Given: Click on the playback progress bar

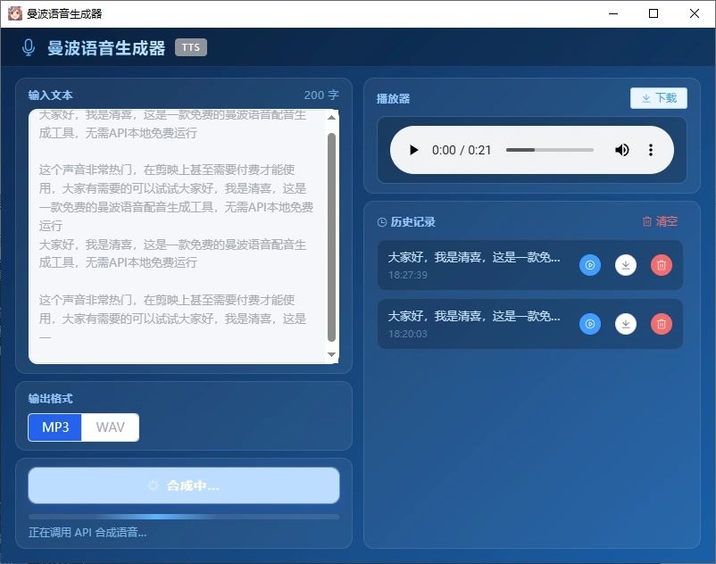Looking at the screenshot, I should [x=549, y=150].
